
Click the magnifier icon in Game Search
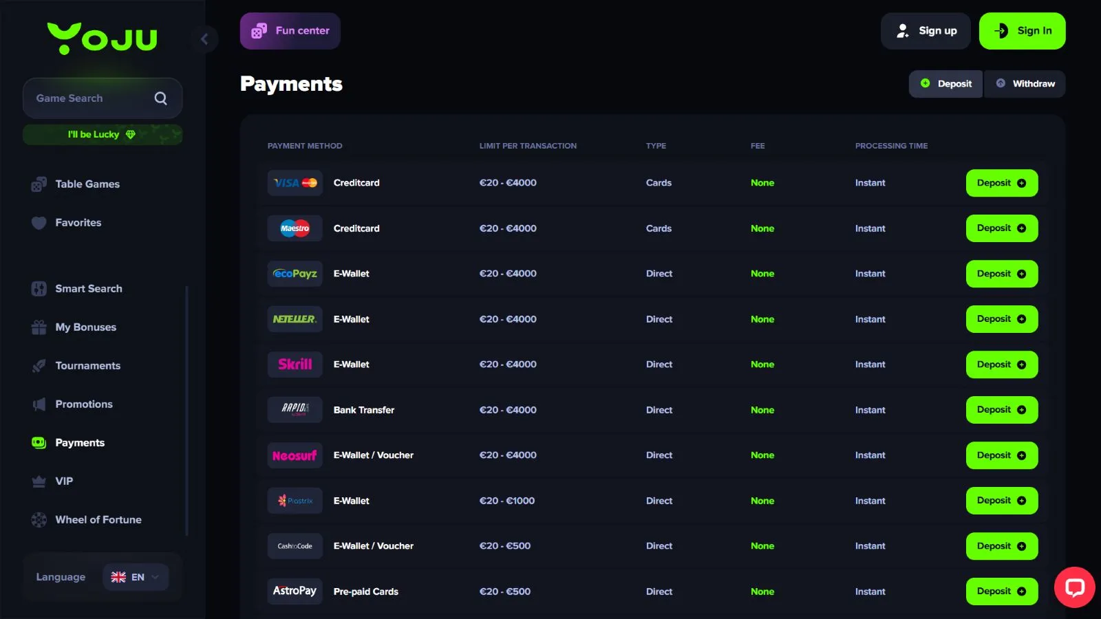point(160,98)
